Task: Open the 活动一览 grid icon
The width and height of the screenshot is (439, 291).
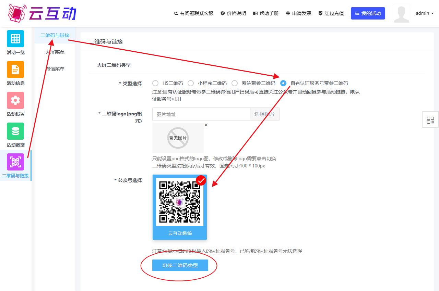Action: [x=15, y=39]
